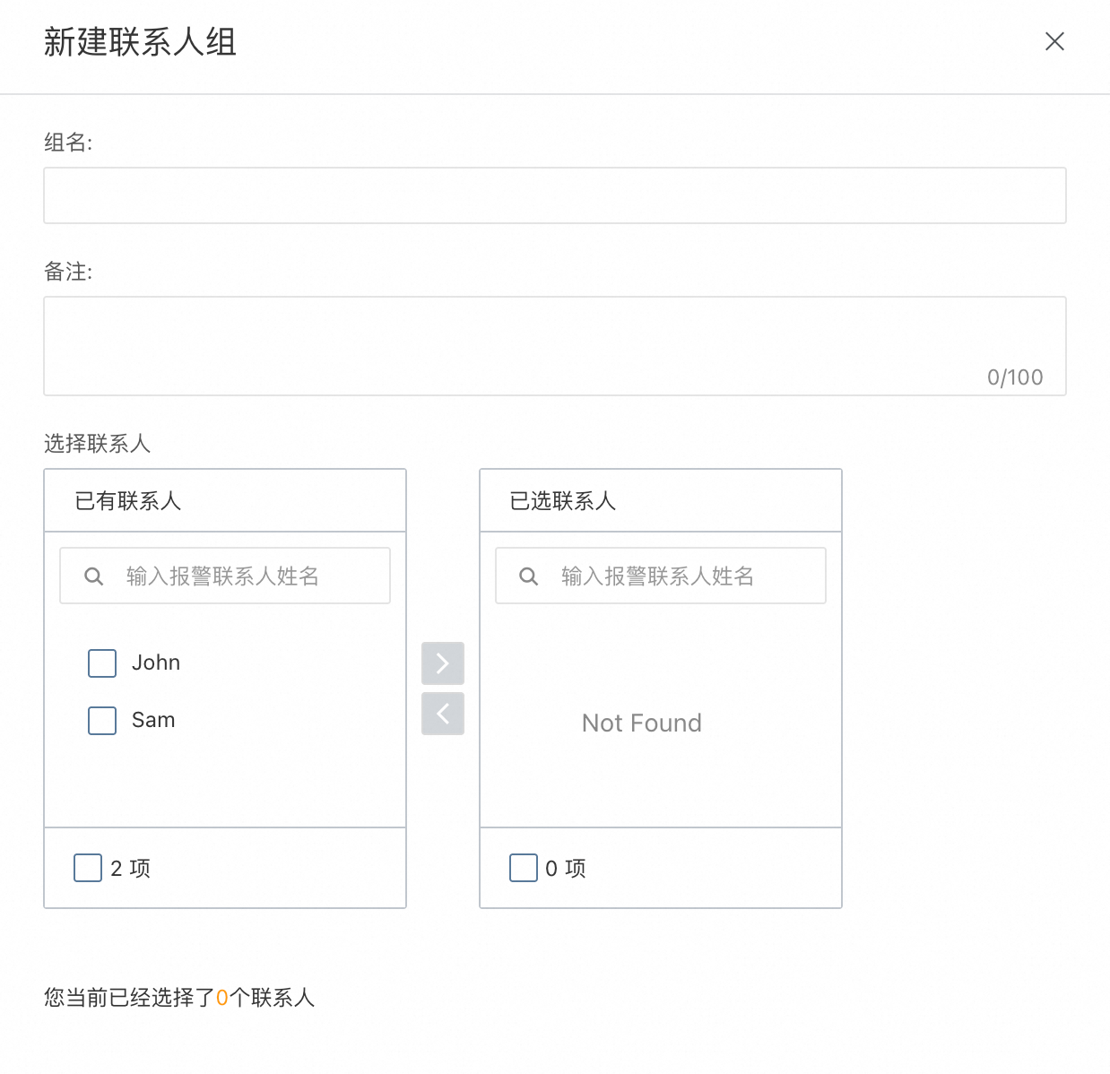Click the 已选联系人 panel header
1110x1074 pixels.
(563, 501)
